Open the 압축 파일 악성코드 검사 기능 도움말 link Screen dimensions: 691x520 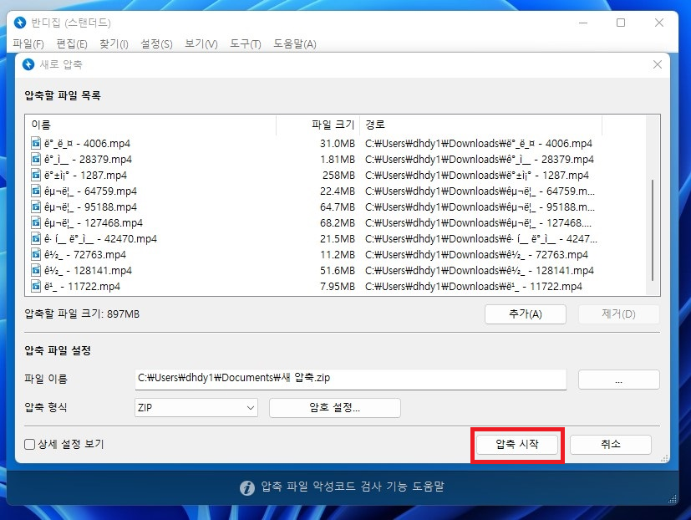(x=353, y=487)
